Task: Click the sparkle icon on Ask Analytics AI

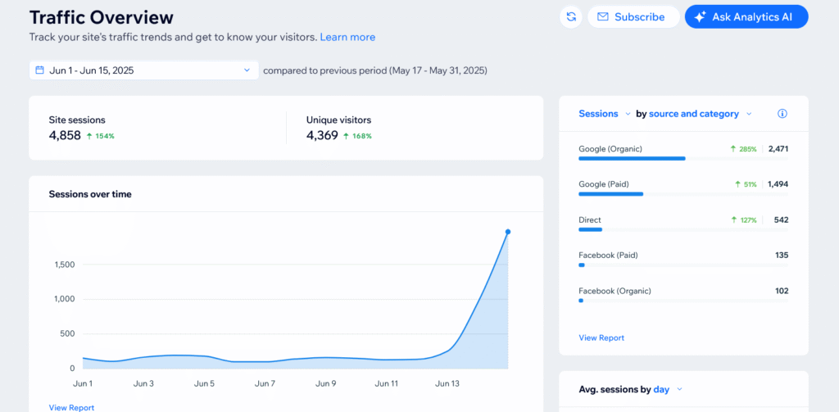Action: [700, 16]
